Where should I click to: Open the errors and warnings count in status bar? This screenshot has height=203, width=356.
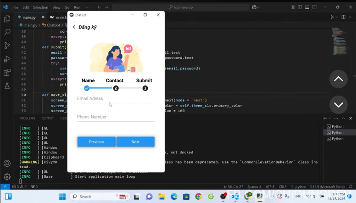pyautogui.click(x=19, y=186)
